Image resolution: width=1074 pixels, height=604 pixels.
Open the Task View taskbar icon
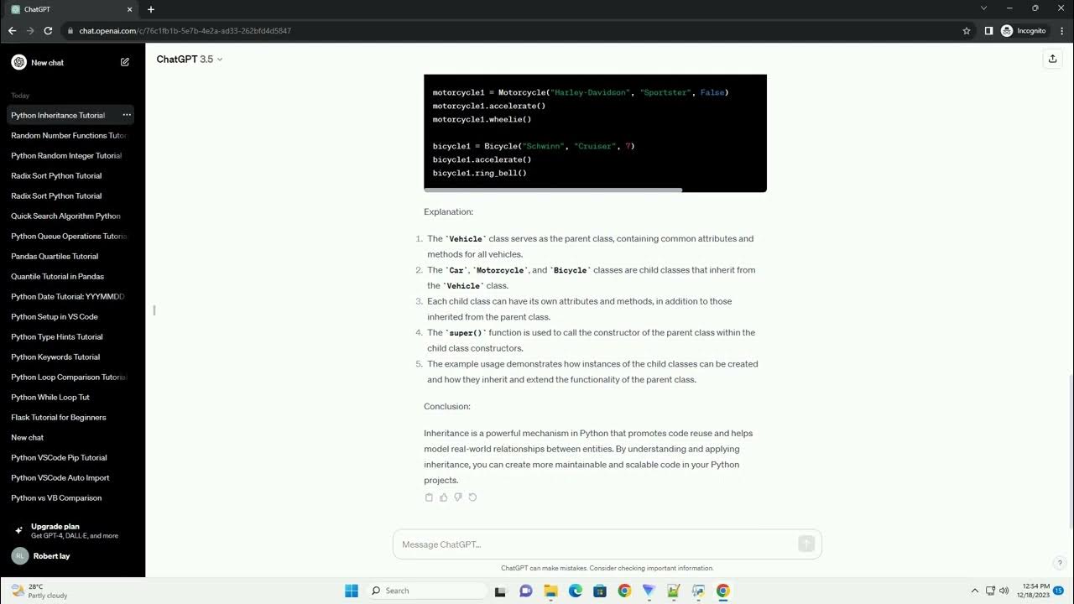[x=501, y=591]
